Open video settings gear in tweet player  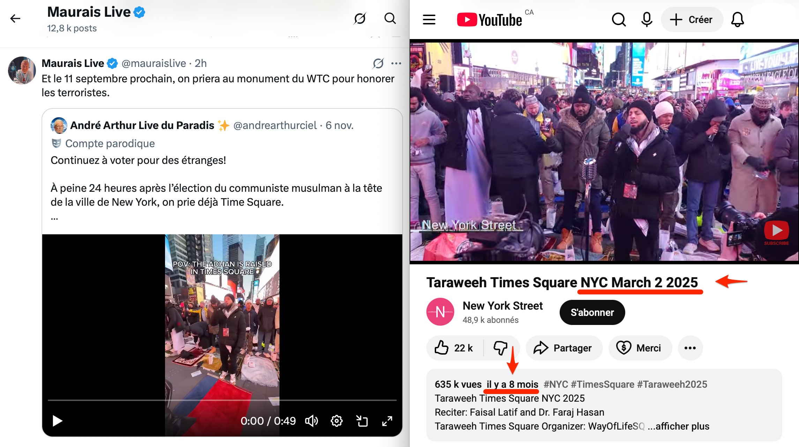coord(336,421)
